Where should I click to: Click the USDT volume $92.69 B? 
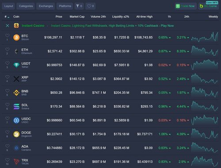[99, 65]
